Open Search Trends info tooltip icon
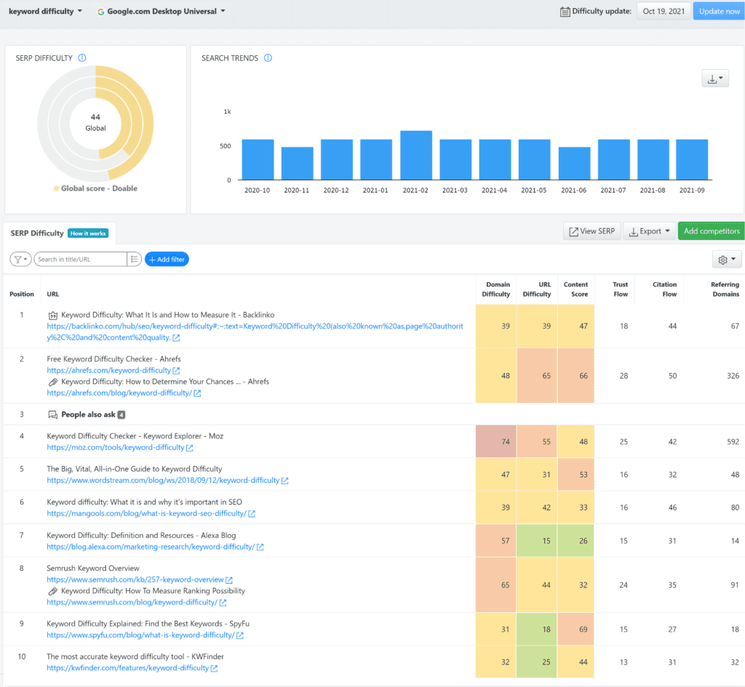The image size is (745, 687). click(x=268, y=58)
